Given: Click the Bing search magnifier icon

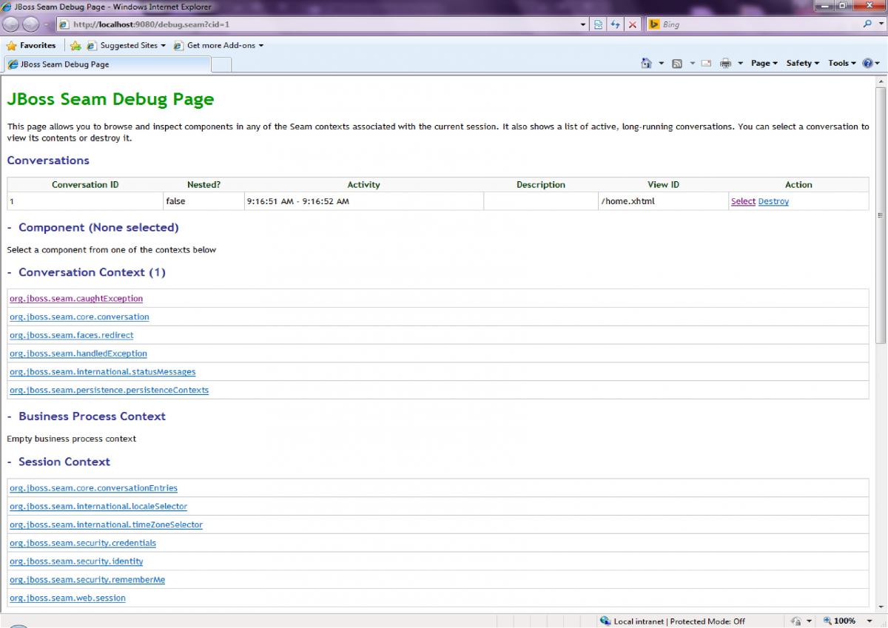Looking at the screenshot, I should (x=867, y=24).
